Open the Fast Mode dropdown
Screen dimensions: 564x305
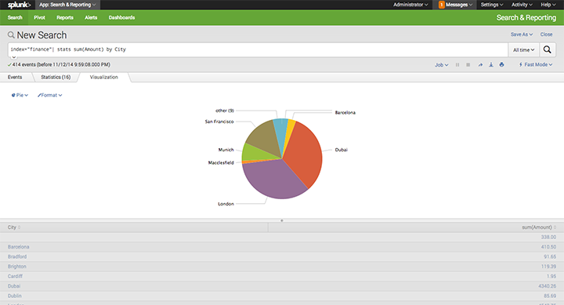point(536,65)
